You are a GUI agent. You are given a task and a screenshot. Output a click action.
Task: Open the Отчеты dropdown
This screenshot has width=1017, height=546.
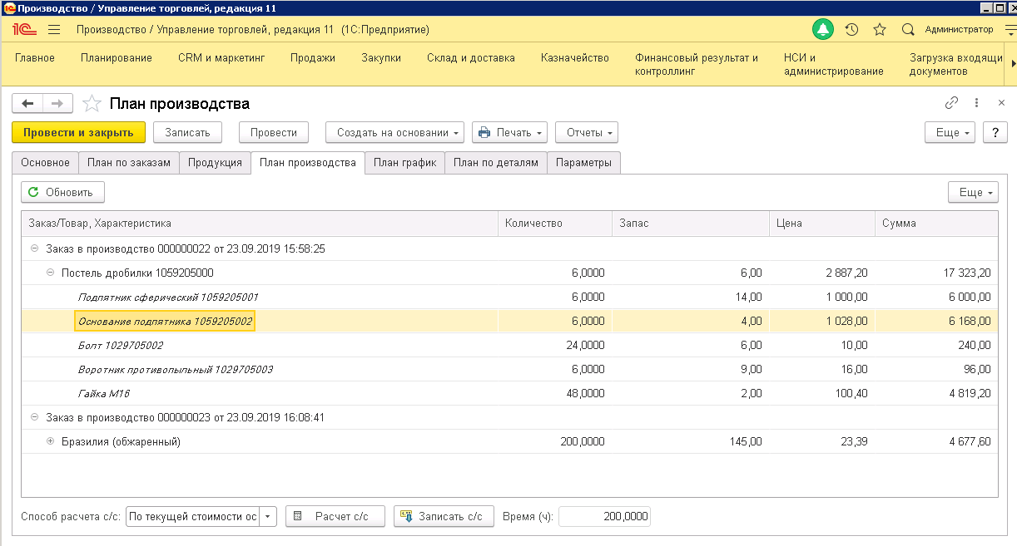pos(587,132)
